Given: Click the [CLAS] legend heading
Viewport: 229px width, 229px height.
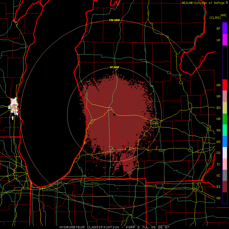Looking at the screenshot, I should 215,18.
